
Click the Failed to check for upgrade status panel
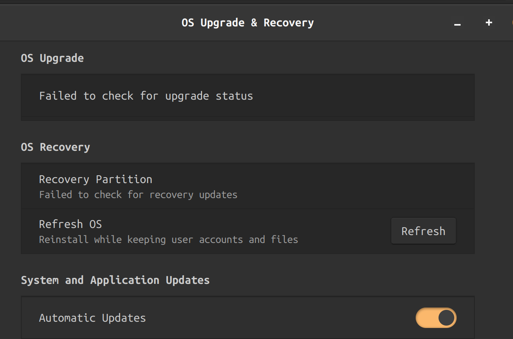(247, 97)
